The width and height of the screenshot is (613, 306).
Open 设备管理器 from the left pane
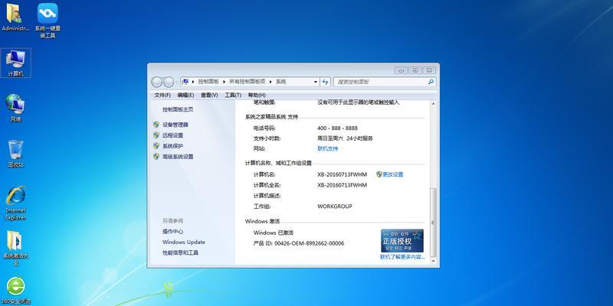[x=175, y=124]
